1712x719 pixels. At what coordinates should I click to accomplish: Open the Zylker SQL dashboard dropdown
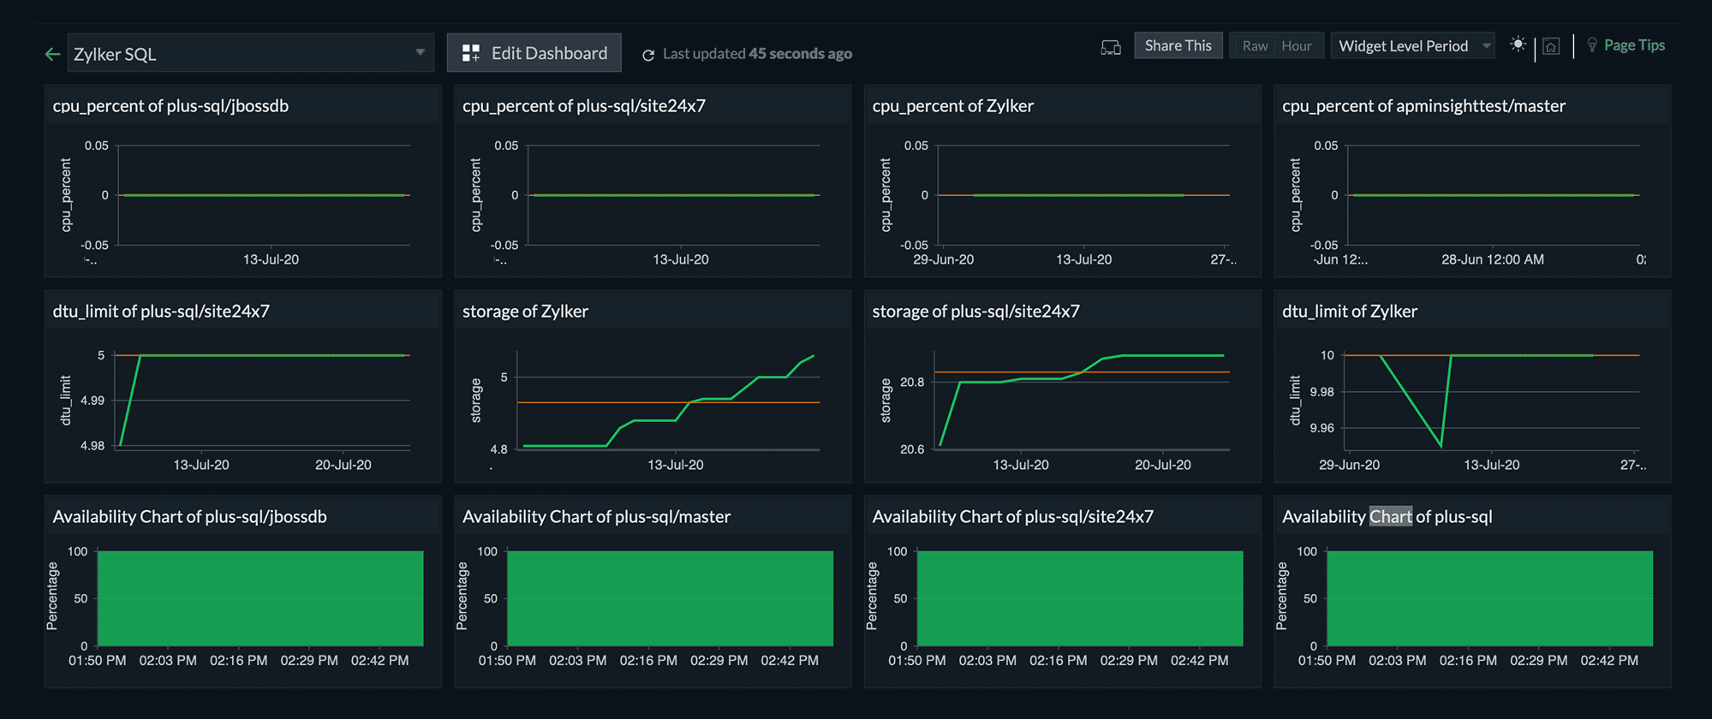click(240, 54)
